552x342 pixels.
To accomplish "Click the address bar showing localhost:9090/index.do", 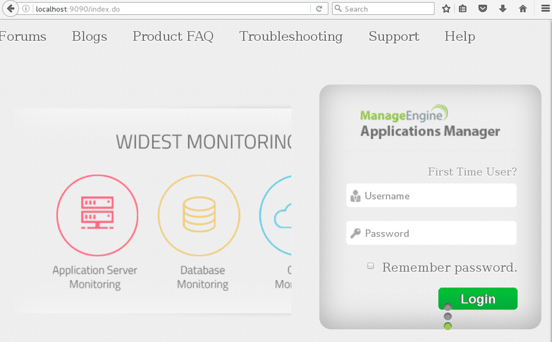I will pos(173,8).
